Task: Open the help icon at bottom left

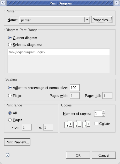Action: (x=8, y=155)
